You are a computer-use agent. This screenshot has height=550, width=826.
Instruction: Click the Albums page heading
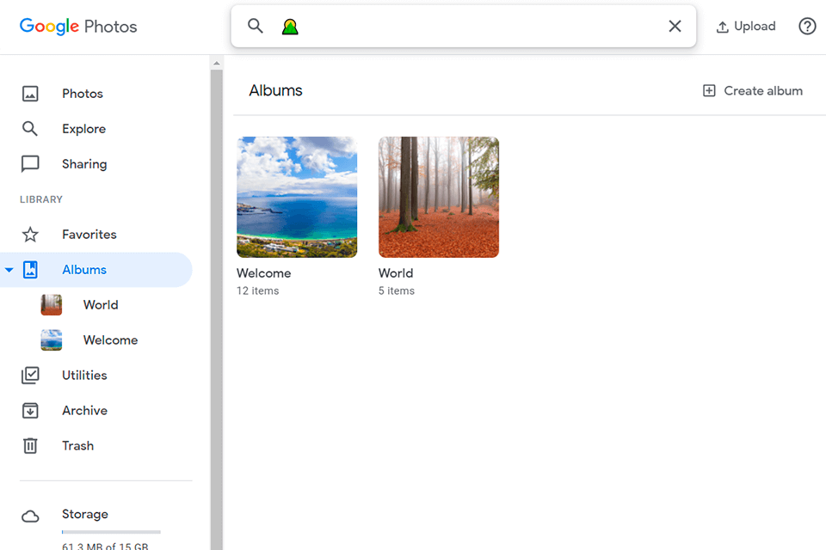275,90
